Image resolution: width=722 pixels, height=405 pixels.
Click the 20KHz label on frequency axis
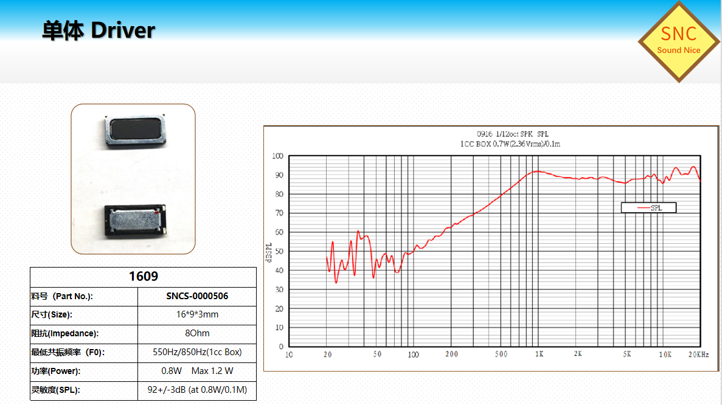click(698, 355)
